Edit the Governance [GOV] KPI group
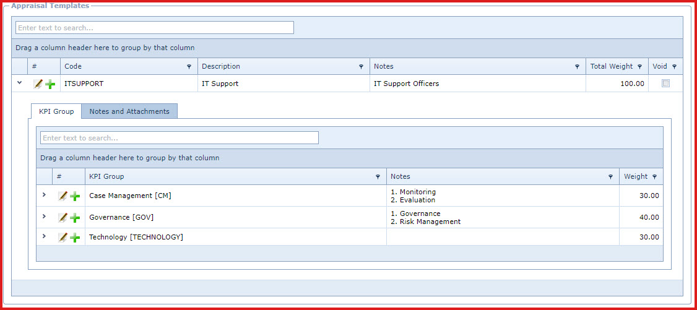 click(x=63, y=218)
